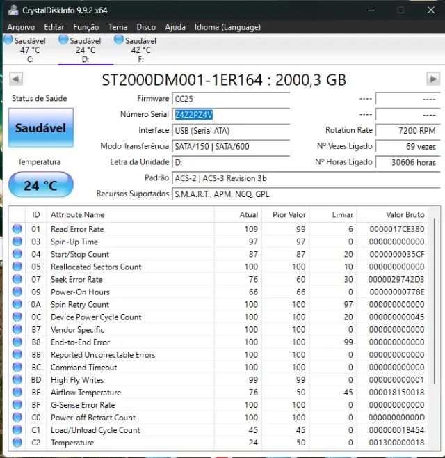Select the Read Error Rate attribute name

tap(77, 229)
